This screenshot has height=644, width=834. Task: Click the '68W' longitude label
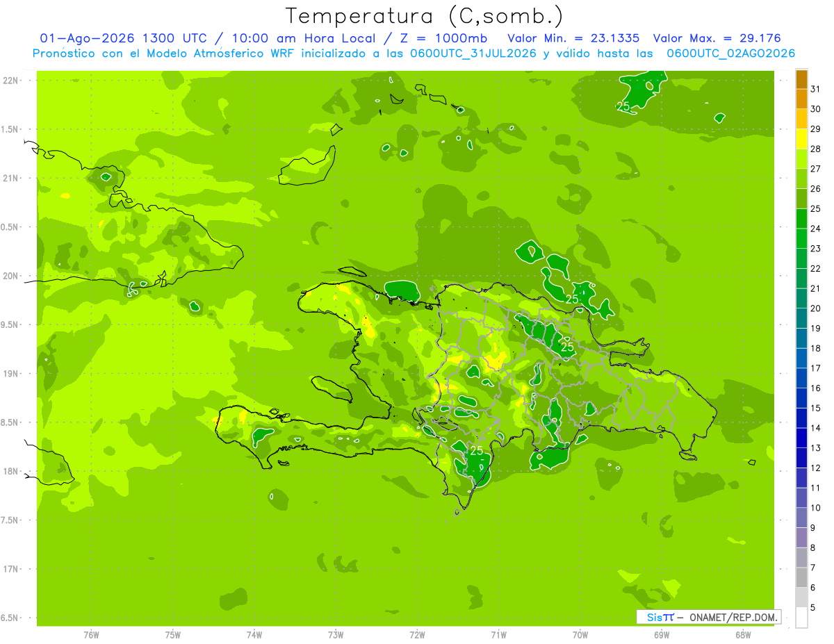pyautogui.click(x=743, y=634)
